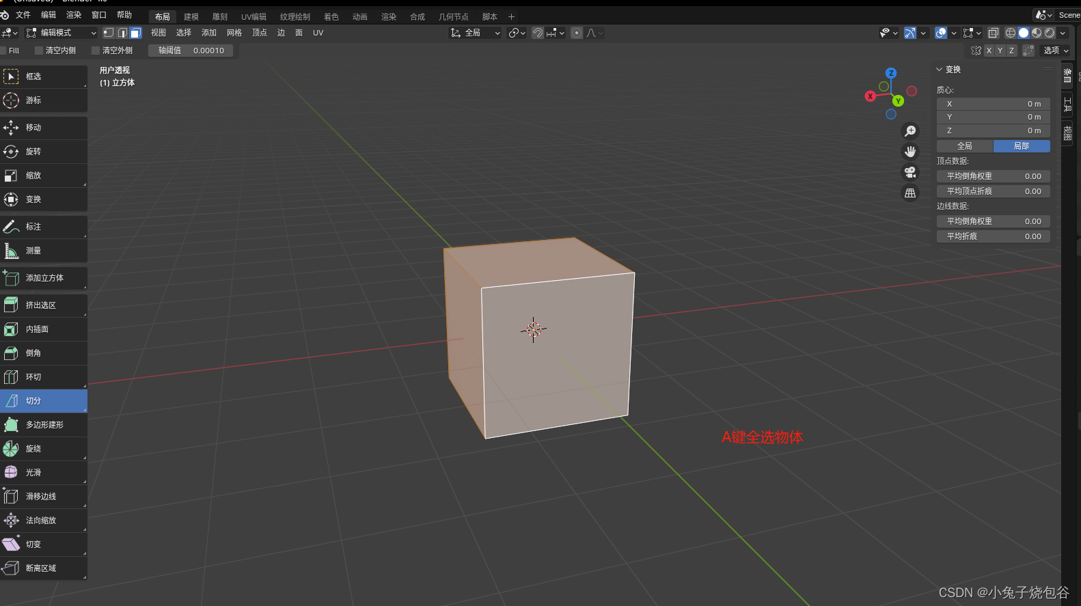Switch to the UV编辑 workspace tab
Image resolution: width=1081 pixels, height=606 pixels.
(x=254, y=17)
